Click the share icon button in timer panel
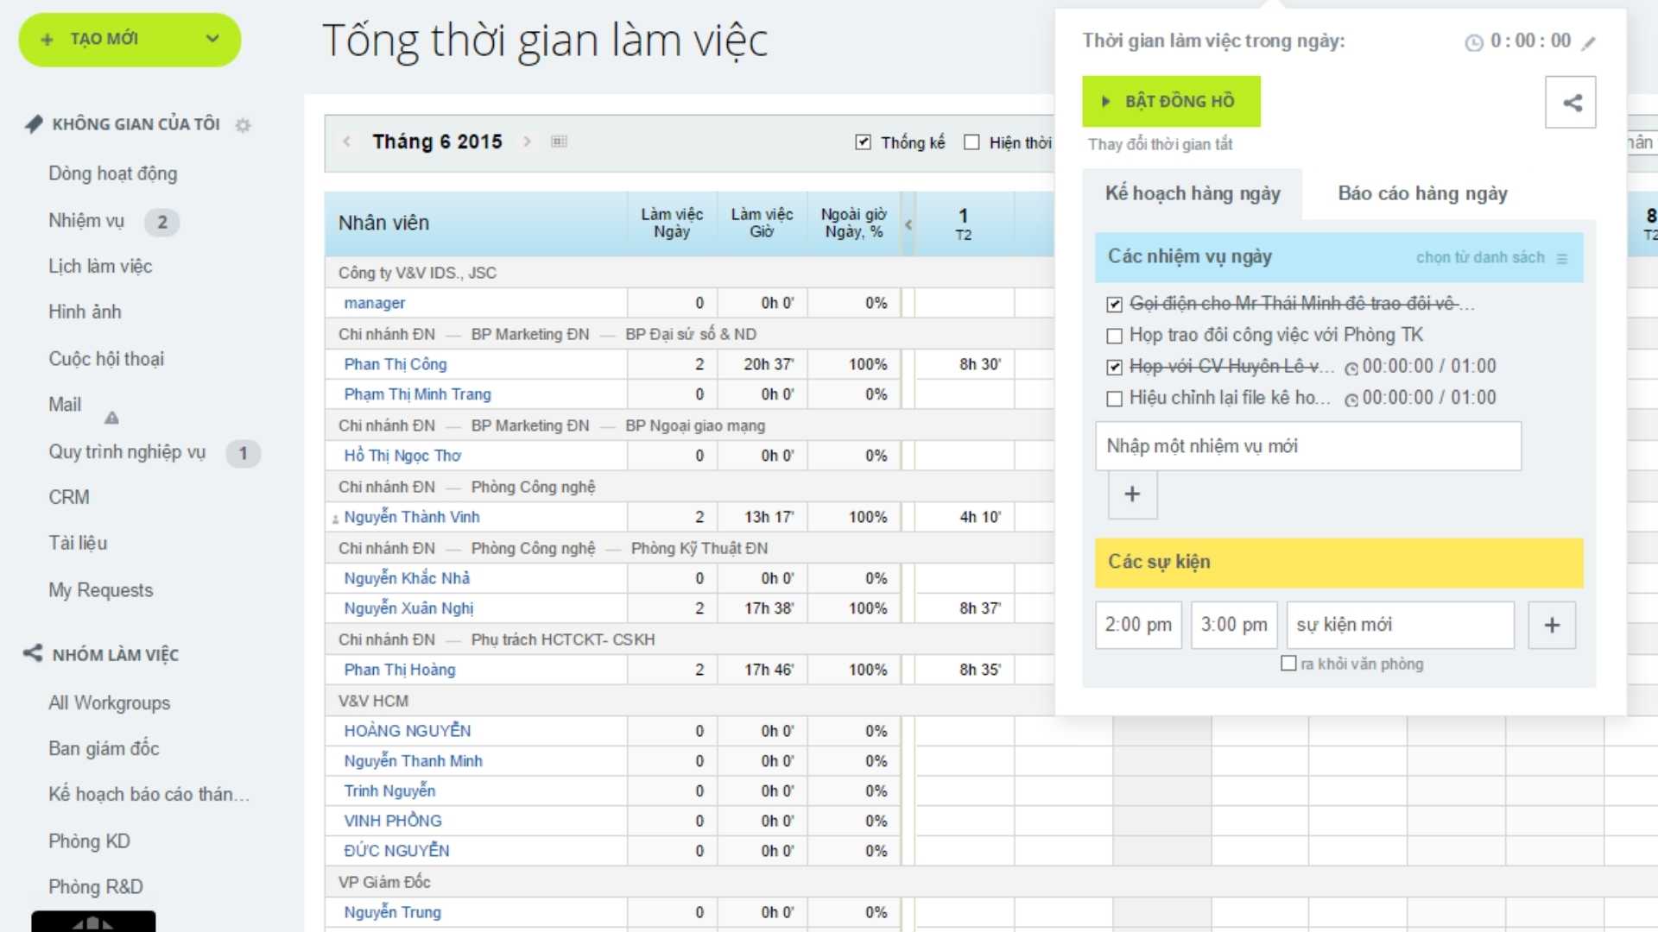The width and height of the screenshot is (1658, 932). (1571, 103)
